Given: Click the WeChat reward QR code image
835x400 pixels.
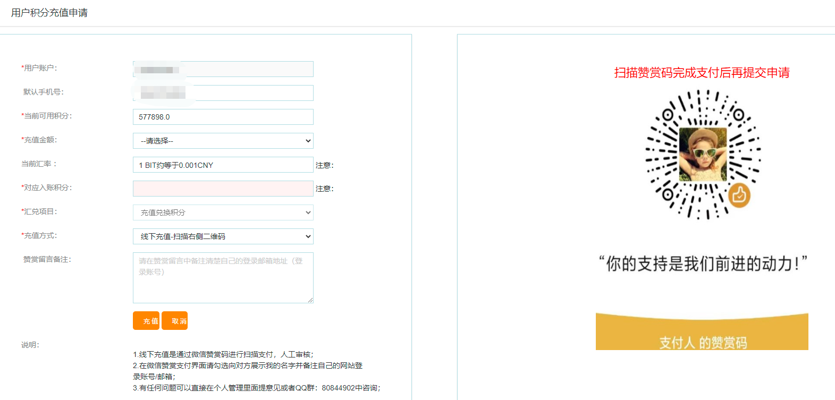Looking at the screenshot, I should (x=703, y=155).
